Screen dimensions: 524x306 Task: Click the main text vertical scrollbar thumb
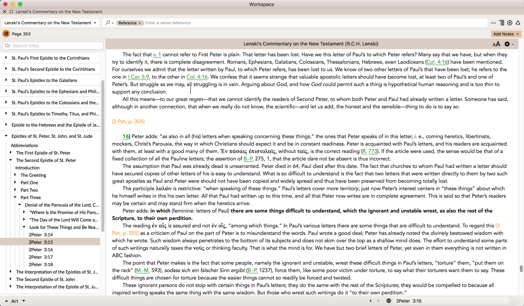coord(521,269)
